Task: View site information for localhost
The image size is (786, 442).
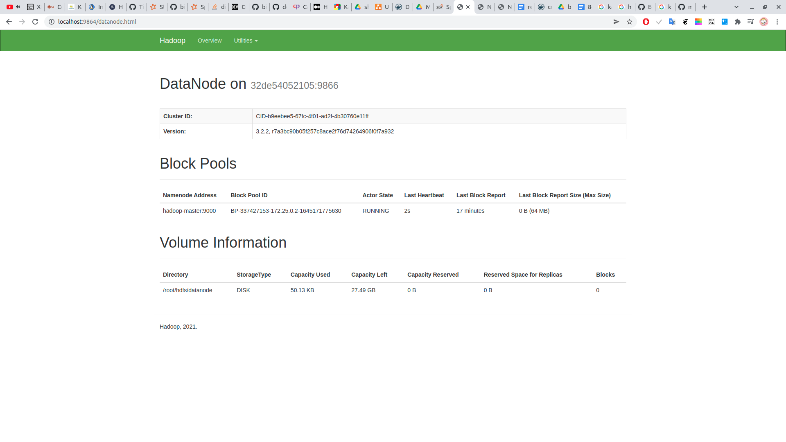Action: [x=52, y=22]
